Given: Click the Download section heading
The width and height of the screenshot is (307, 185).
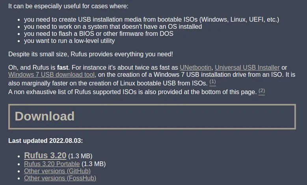Looking at the screenshot, I should point(45,116).
